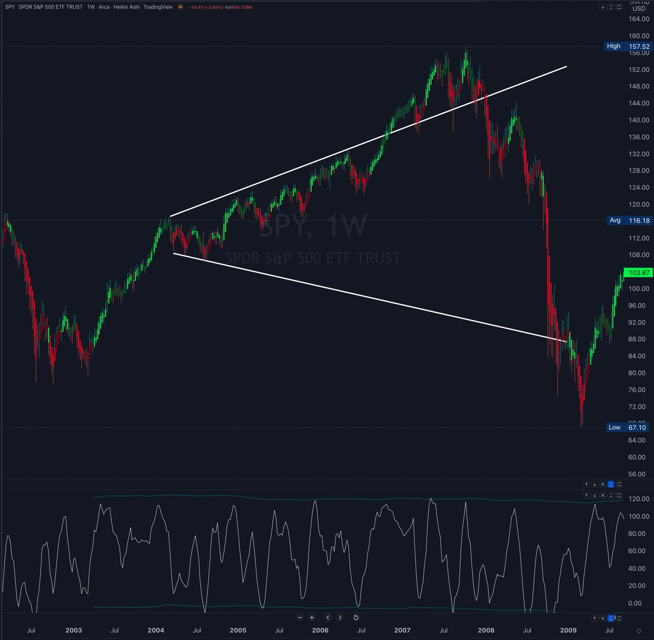
Task: Move pane up in the row below price chart
Action: [x=586, y=484]
